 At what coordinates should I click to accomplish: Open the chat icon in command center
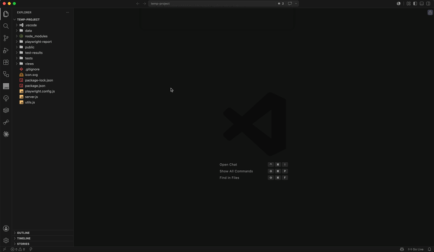(290, 4)
